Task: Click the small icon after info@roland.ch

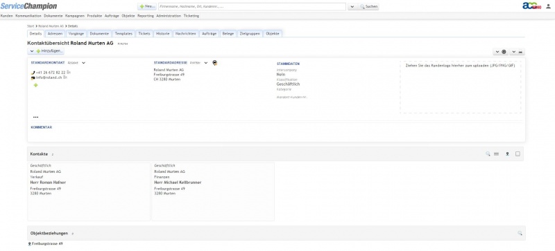Action: [65, 77]
